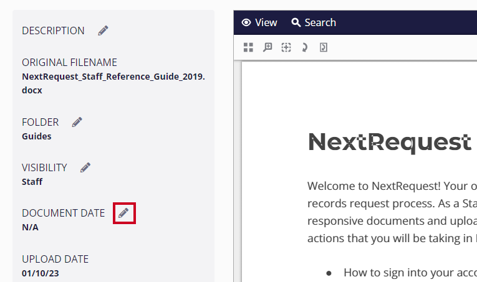Edit the Visibility setting with the pencil icon

pos(85,167)
